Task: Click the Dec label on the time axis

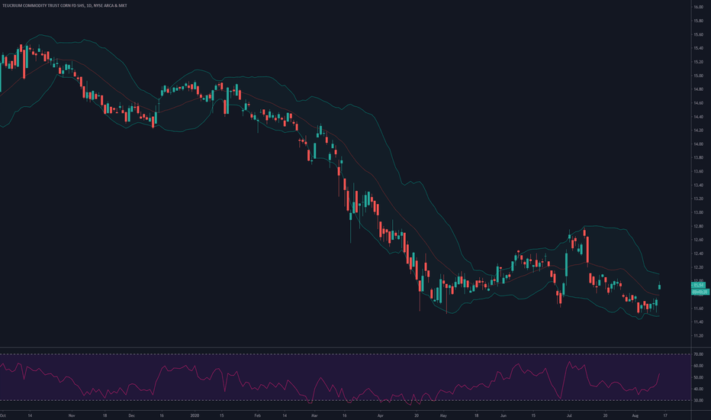Action: point(131,415)
